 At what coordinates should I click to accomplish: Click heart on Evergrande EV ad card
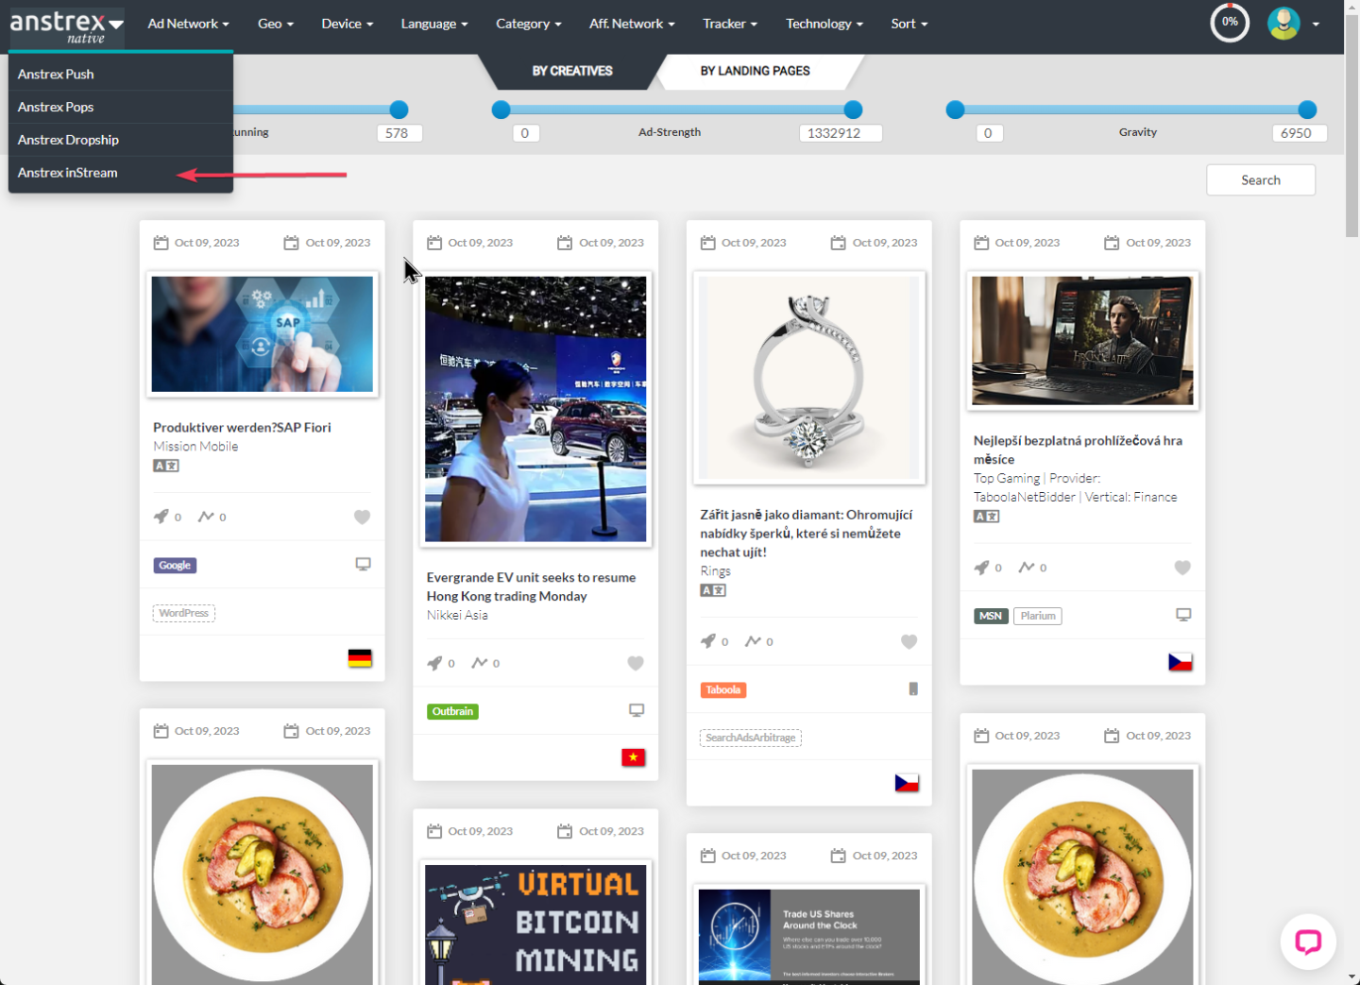tap(636, 663)
